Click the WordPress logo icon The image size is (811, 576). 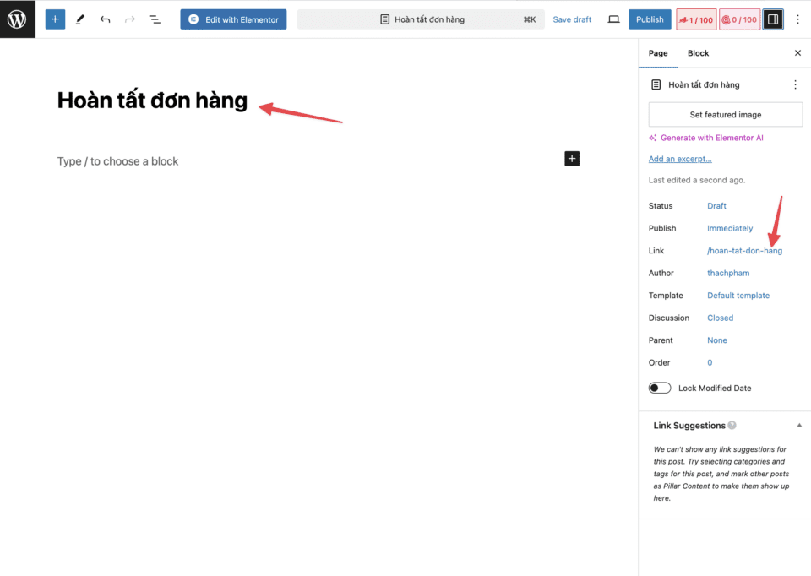17,19
